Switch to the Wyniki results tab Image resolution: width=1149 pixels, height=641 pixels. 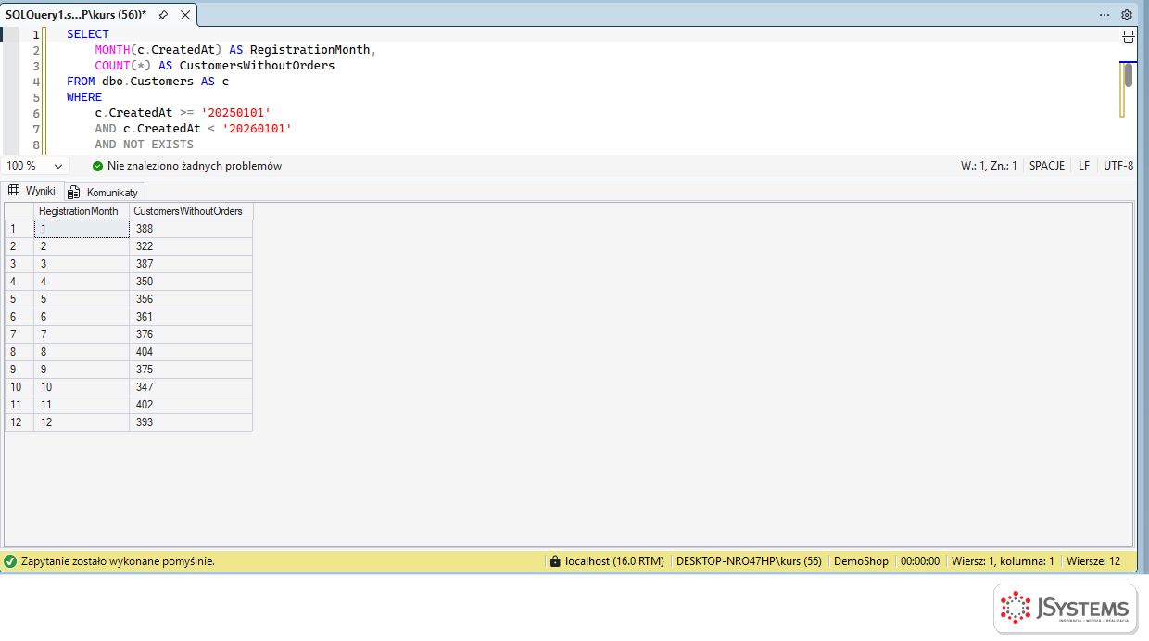click(x=32, y=191)
